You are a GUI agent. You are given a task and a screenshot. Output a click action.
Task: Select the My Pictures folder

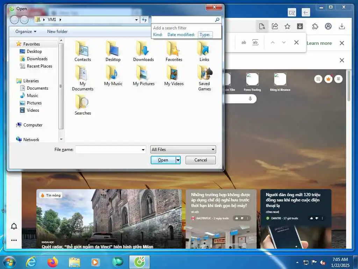pyautogui.click(x=144, y=76)
